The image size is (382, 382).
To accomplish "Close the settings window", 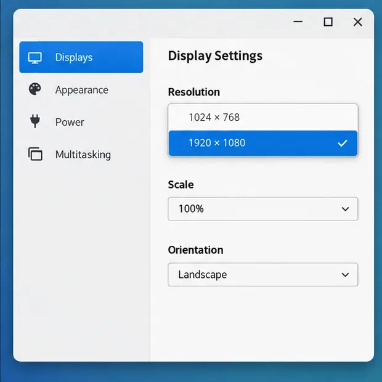I will click(x=357, y=22).
